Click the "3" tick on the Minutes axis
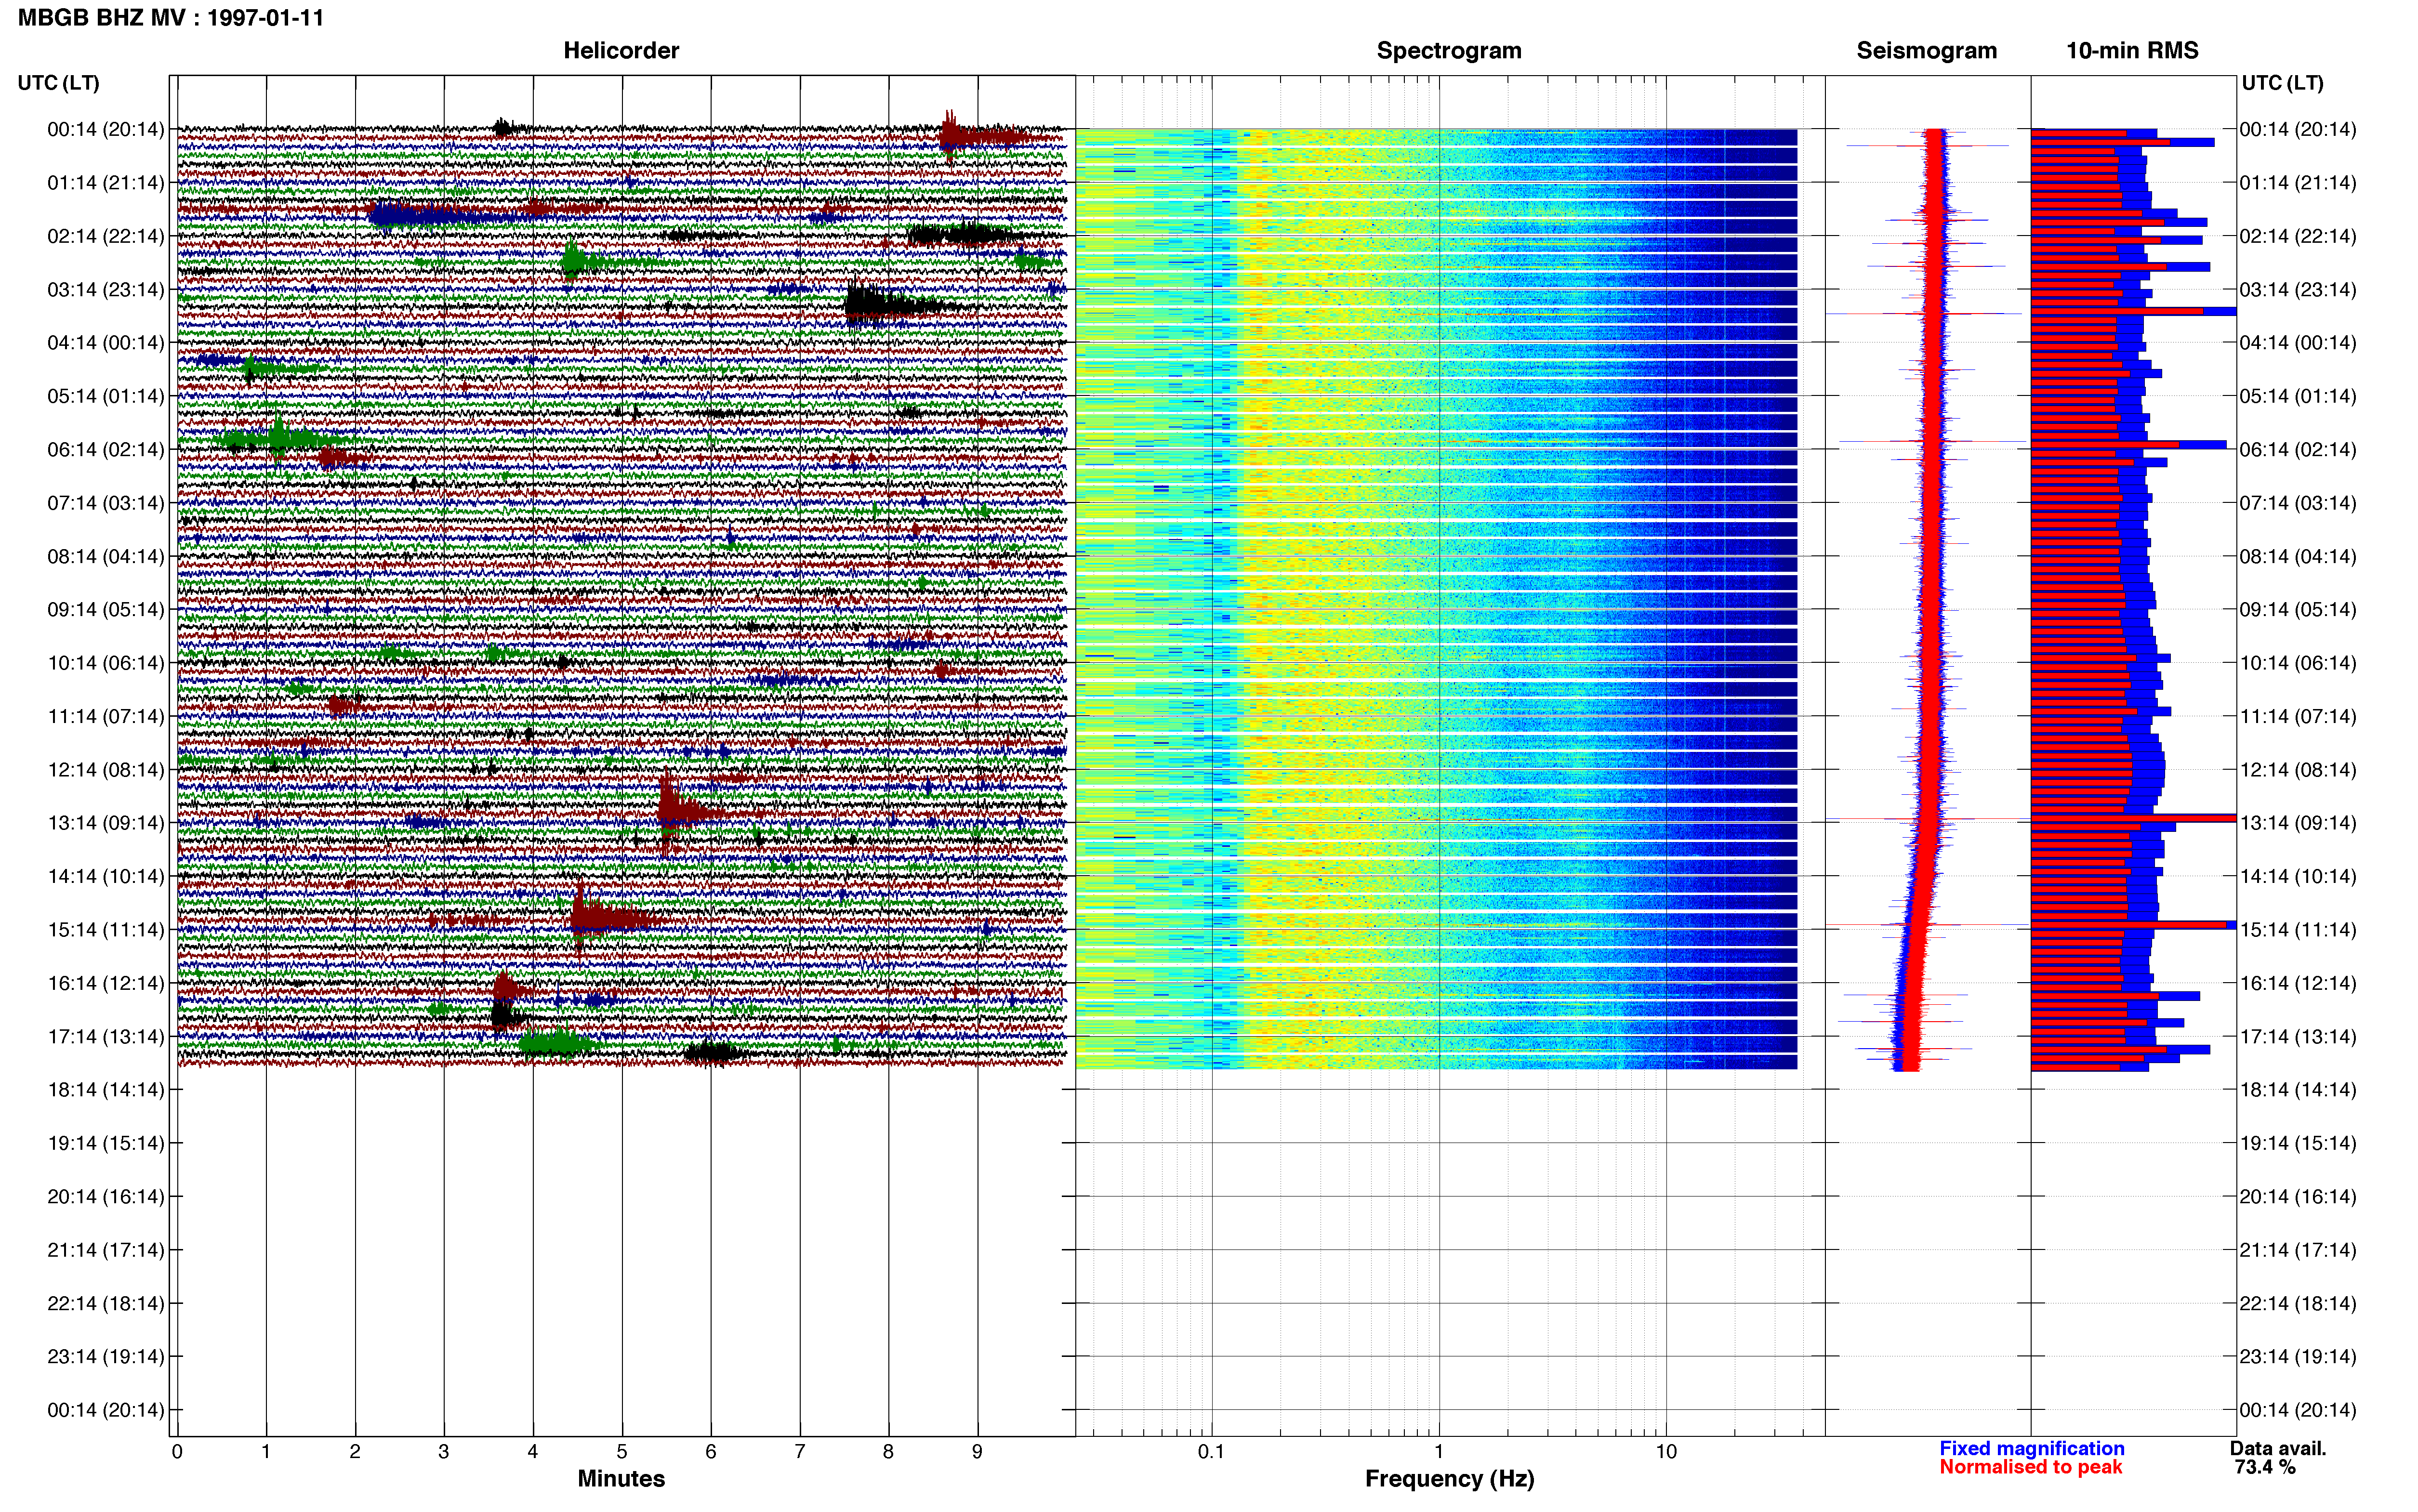 444,1452
